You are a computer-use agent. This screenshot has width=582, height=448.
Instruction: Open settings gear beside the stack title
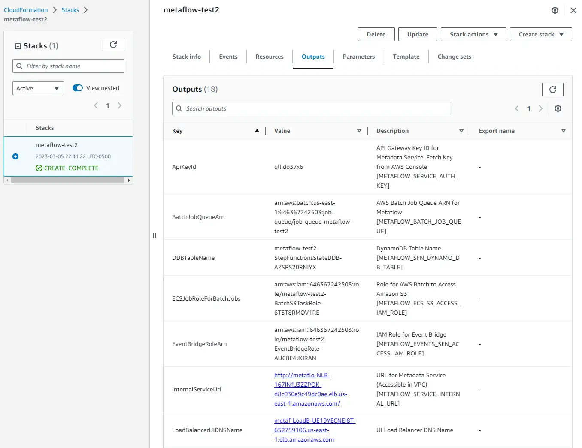[555, 10]
